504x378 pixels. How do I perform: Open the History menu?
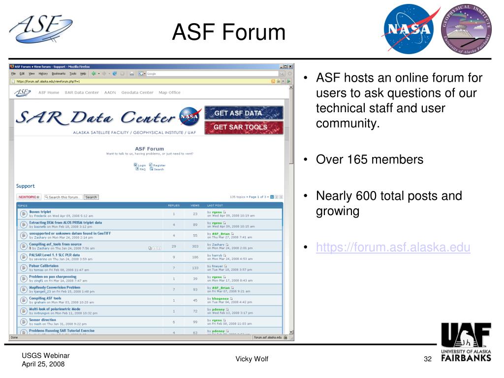[x=43, y=74]
